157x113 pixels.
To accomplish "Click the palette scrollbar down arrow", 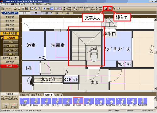I will coord(155,108).
